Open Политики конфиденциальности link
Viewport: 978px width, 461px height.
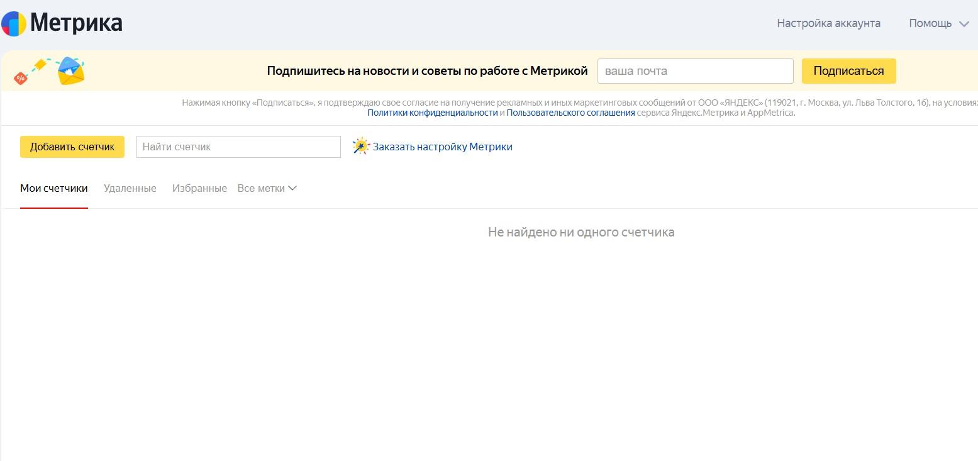(432, 113)
